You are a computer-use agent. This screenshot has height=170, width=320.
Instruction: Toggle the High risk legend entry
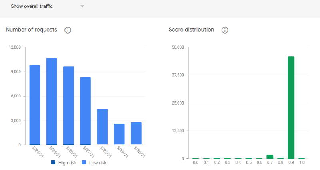coord(64,162)
